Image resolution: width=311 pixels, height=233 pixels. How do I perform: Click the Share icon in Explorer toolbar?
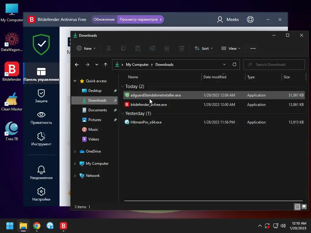point(167,48)
